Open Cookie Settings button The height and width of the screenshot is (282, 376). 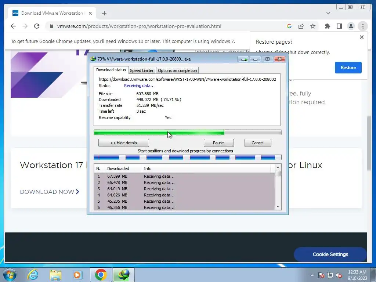coord(330,254)
